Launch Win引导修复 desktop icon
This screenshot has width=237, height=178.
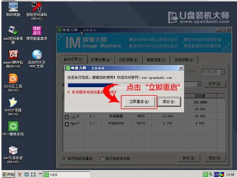pyautogui.click(x=13, y=150)
